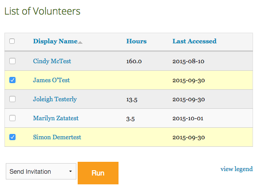Sort volunteers by Hours column
Viewport: 257px width, 187px height.
pos(136,41)
